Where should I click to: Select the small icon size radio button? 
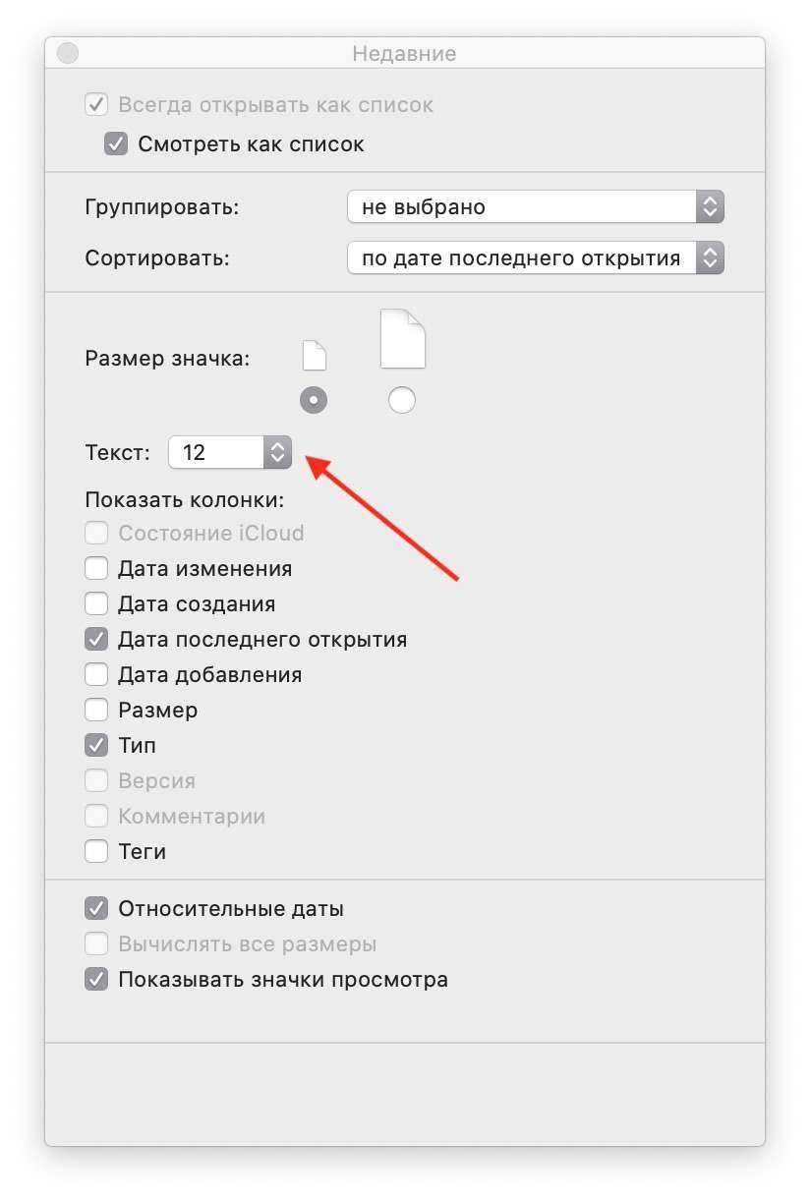[x=314, y=400]
